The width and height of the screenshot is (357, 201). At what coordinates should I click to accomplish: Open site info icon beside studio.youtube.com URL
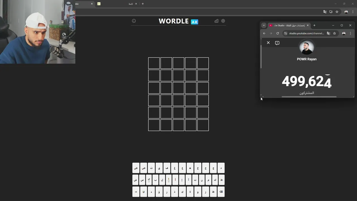tap(285, 33)
